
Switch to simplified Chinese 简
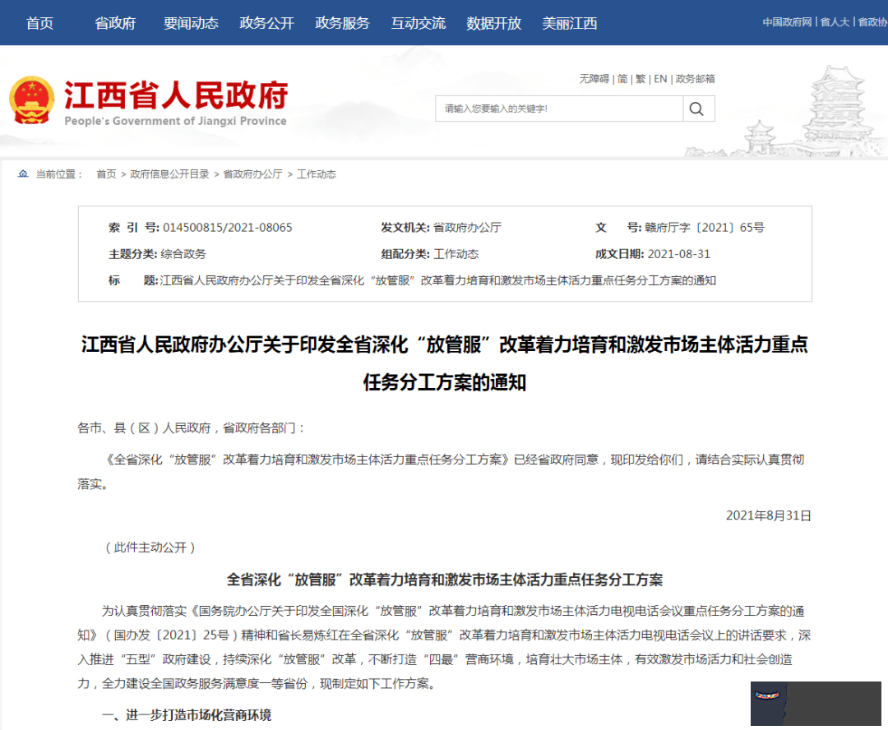pos(622,79)
